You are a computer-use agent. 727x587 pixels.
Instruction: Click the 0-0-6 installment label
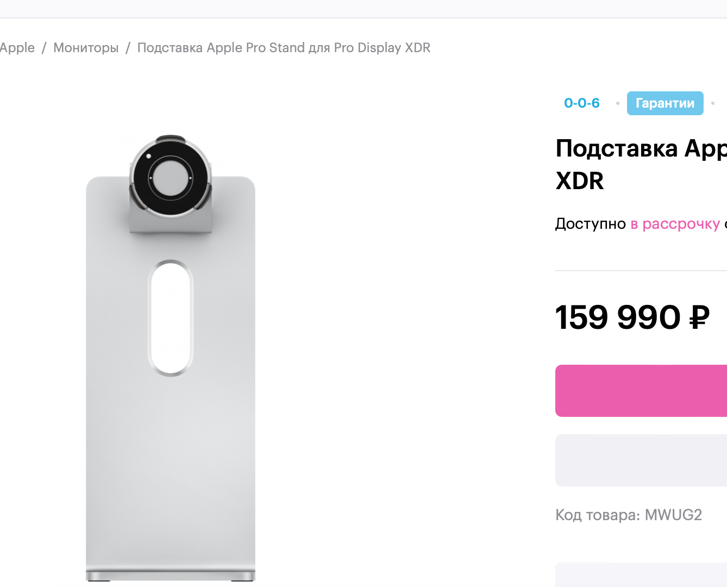pyautogui.click(x=581, y=103)
